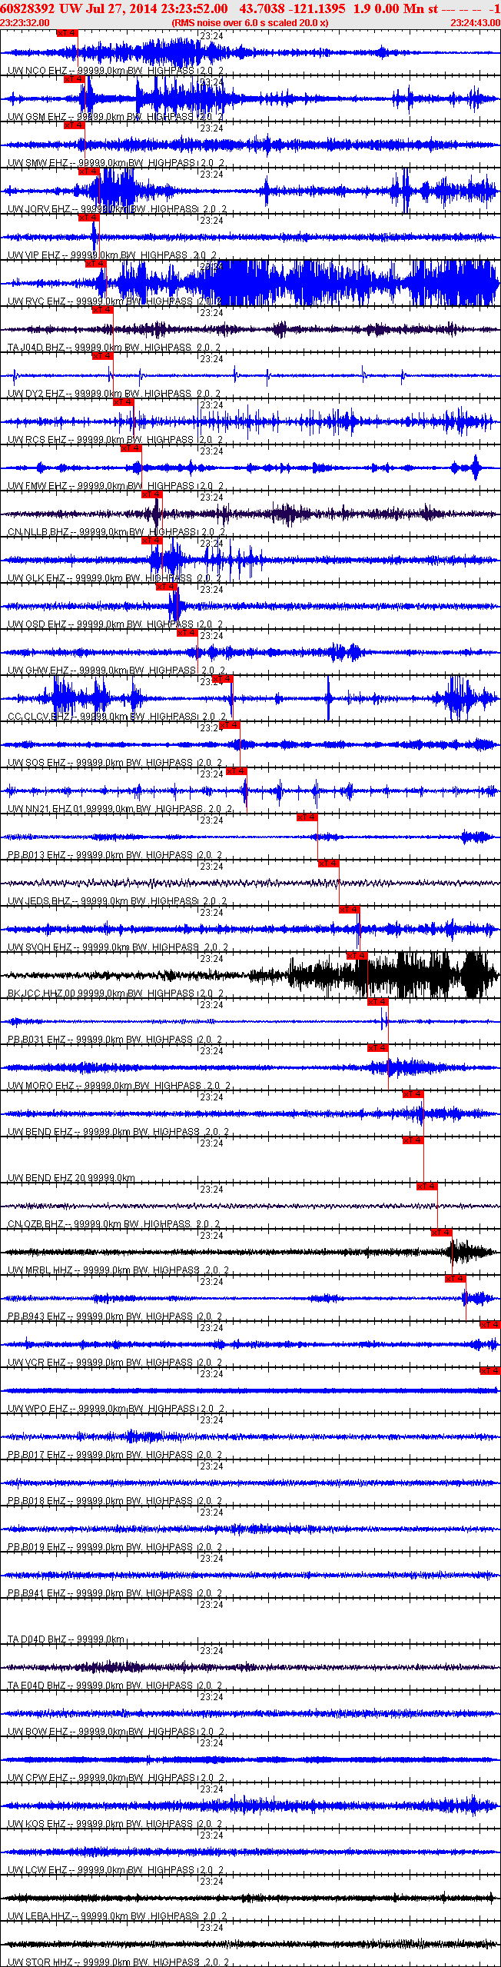Click the RMS noise scaling note

[x=250, y=23]
